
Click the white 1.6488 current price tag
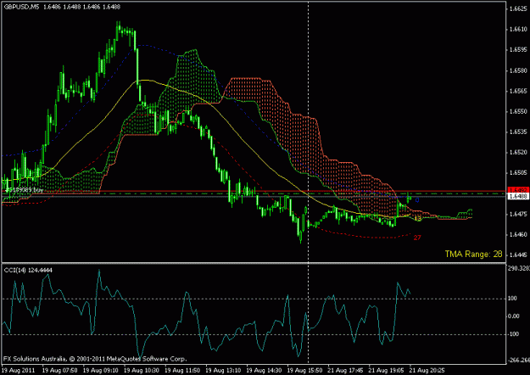click(518, 196)
